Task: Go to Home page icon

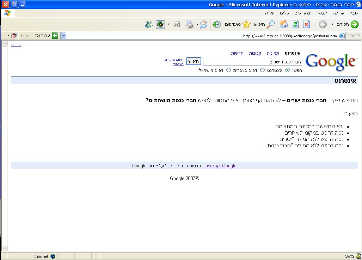Action: (283, 24)
